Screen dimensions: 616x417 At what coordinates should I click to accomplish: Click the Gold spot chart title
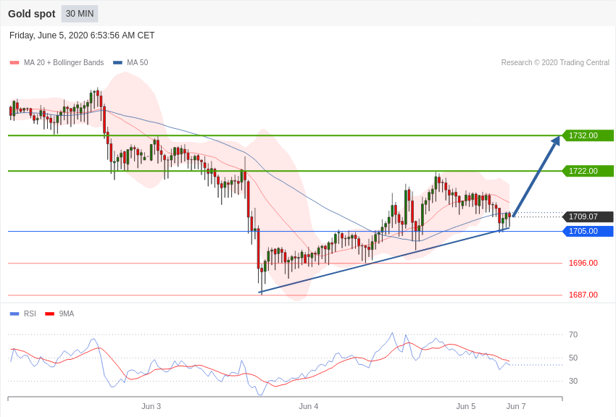32,14
